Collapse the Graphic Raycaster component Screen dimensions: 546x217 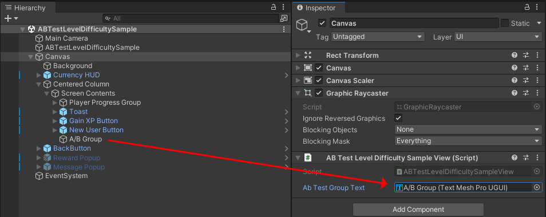point(298,93)
